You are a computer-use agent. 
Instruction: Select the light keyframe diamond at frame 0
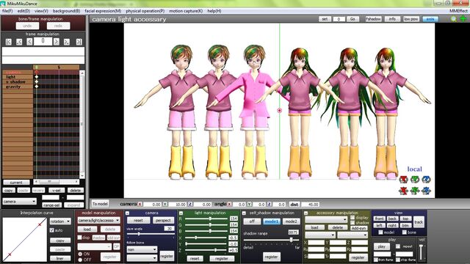[37, 77]
